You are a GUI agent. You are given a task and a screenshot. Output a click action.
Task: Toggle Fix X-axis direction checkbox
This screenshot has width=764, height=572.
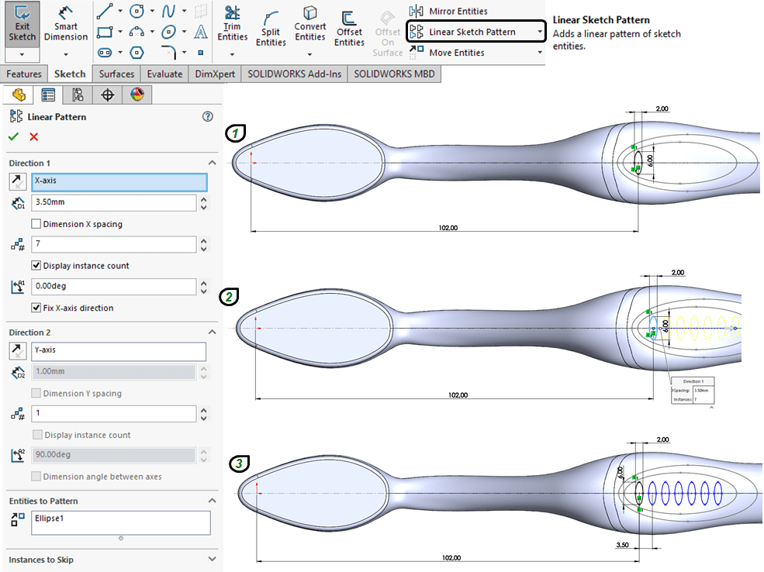(x=36, y=308)
